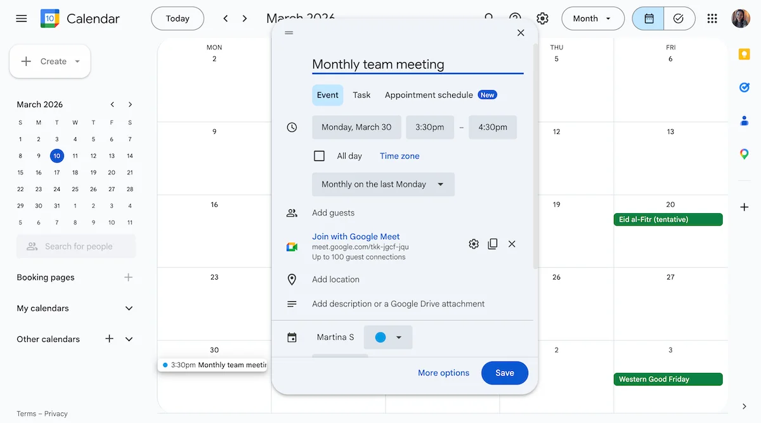761x423 pixels.
Task: Open the Month view selector
Action: (592, 18)
